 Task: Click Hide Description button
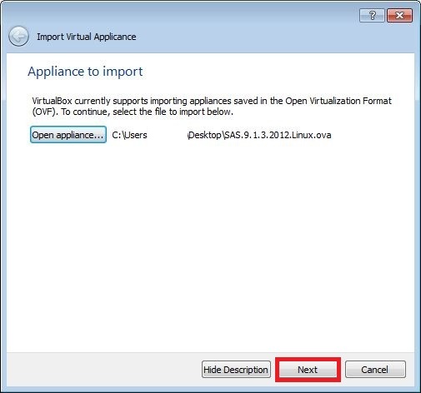click(236, 370)
